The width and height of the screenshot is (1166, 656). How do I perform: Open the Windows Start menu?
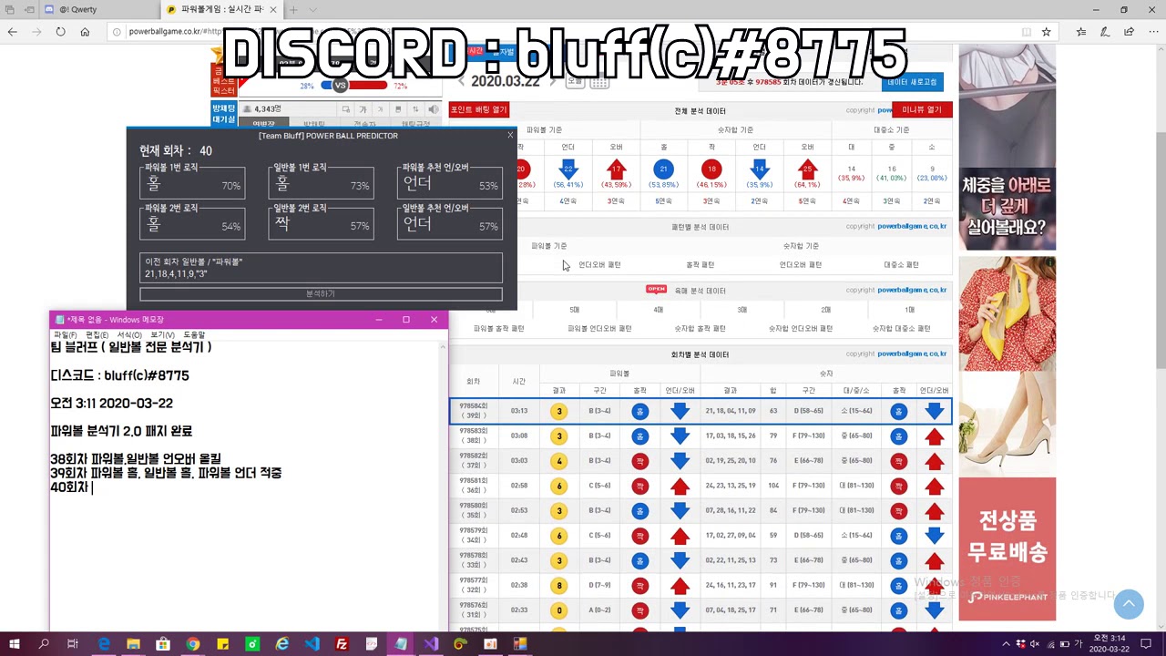tap(15, 644)
